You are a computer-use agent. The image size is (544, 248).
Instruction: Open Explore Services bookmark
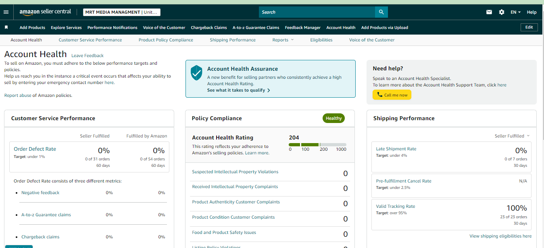(66, 27)
